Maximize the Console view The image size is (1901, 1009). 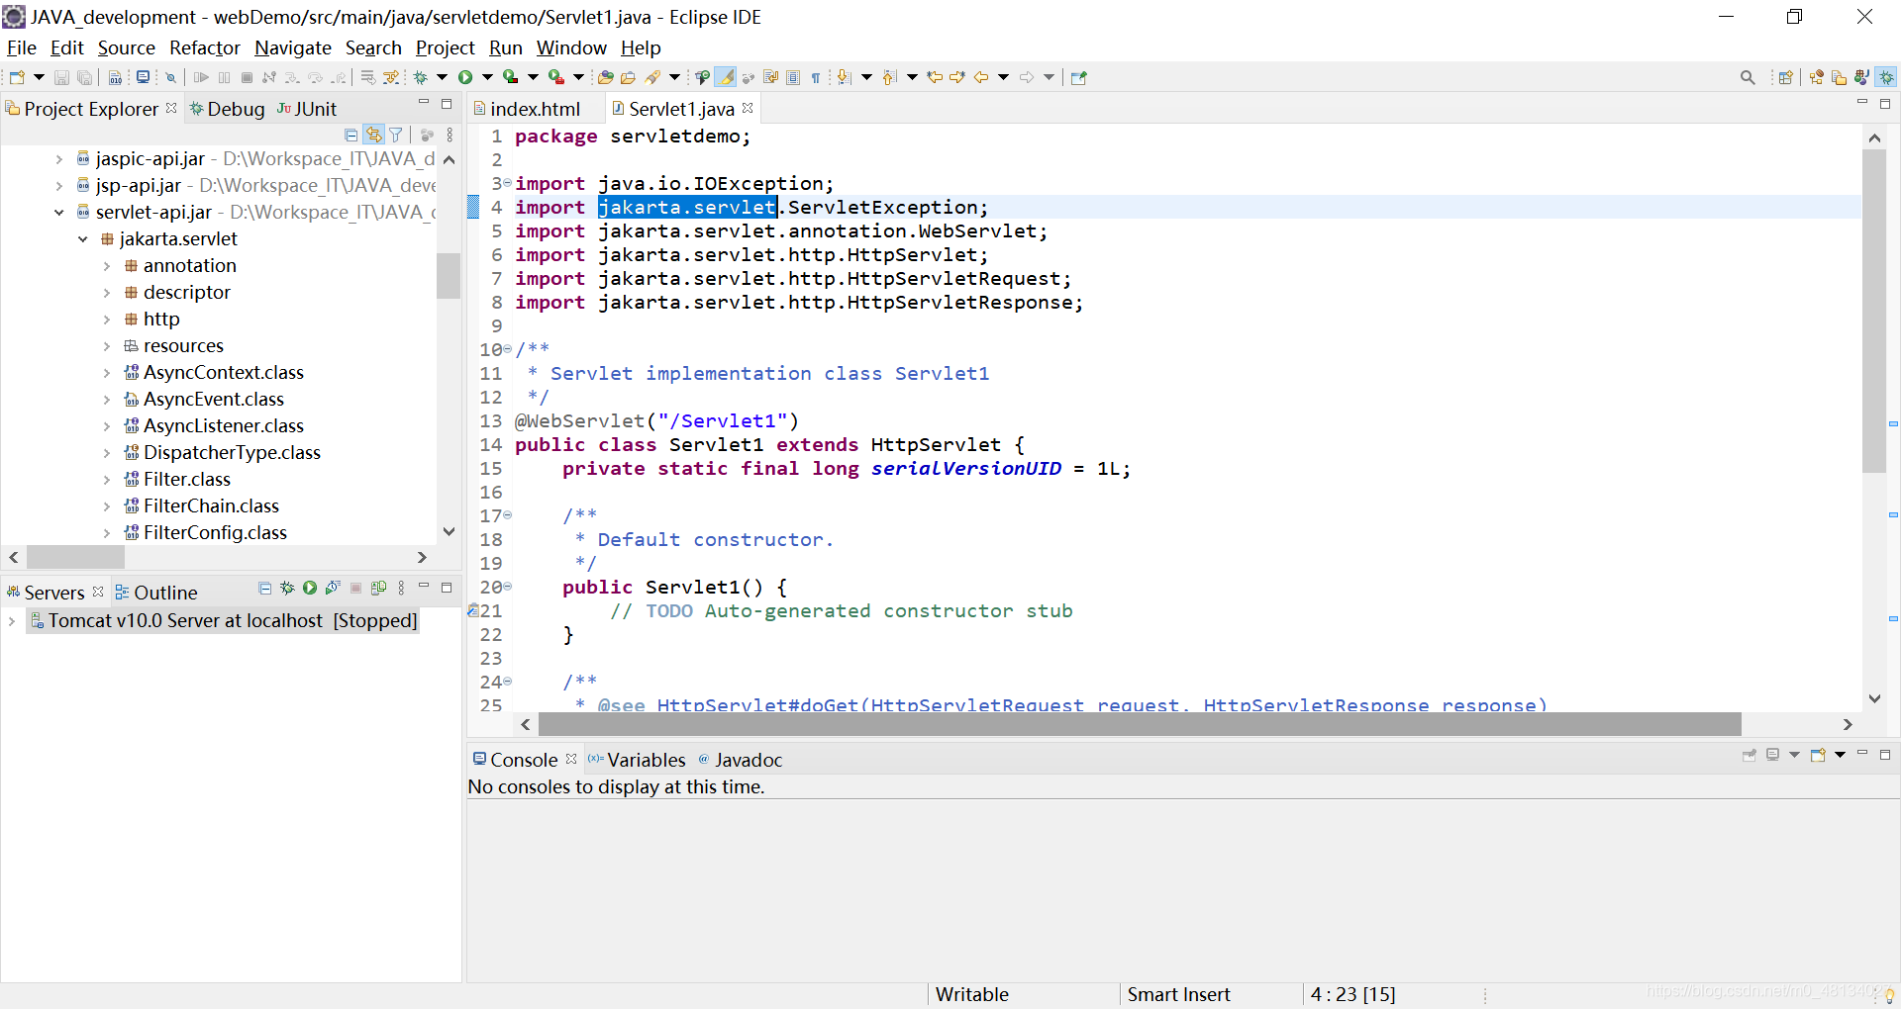[1885, 754]
